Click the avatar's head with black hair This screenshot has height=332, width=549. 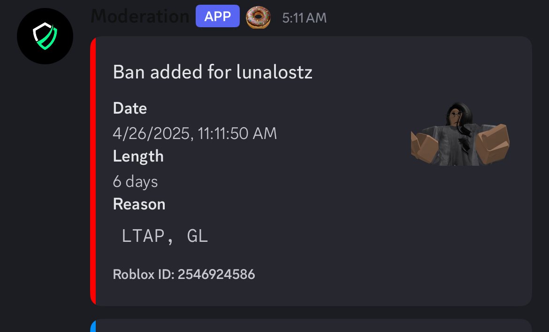(458, 114)
